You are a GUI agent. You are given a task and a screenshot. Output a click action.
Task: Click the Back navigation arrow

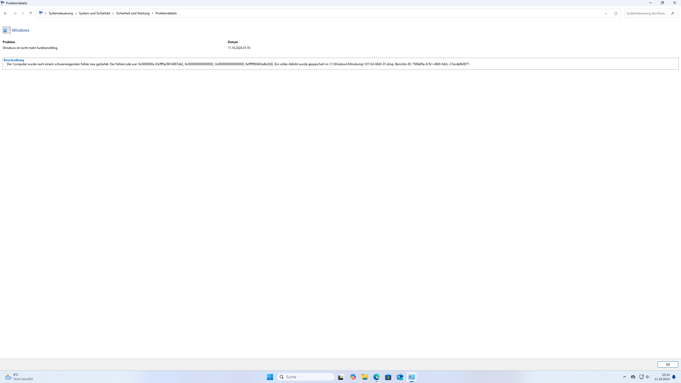[x=6, y=13]
